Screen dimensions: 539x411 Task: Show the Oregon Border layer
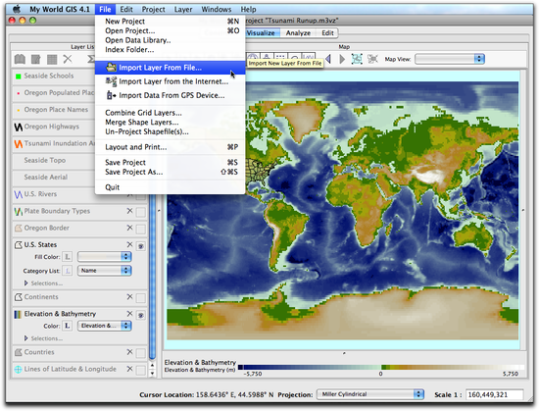click(140, 229)
